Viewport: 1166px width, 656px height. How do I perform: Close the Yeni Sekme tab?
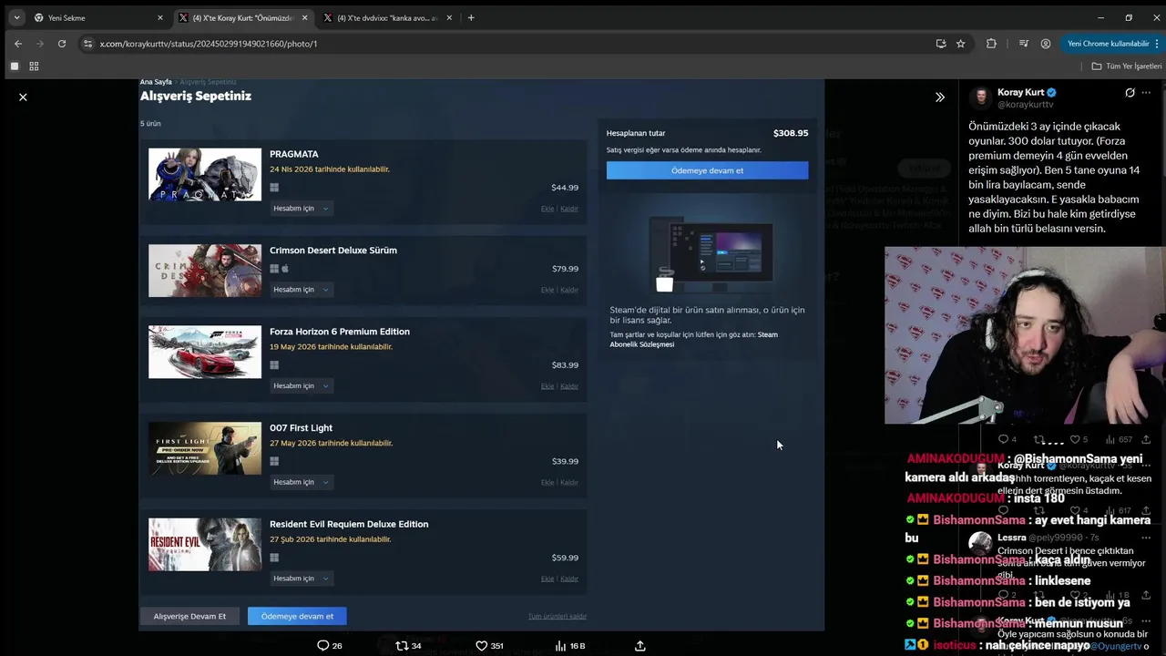tap(160, 17)
